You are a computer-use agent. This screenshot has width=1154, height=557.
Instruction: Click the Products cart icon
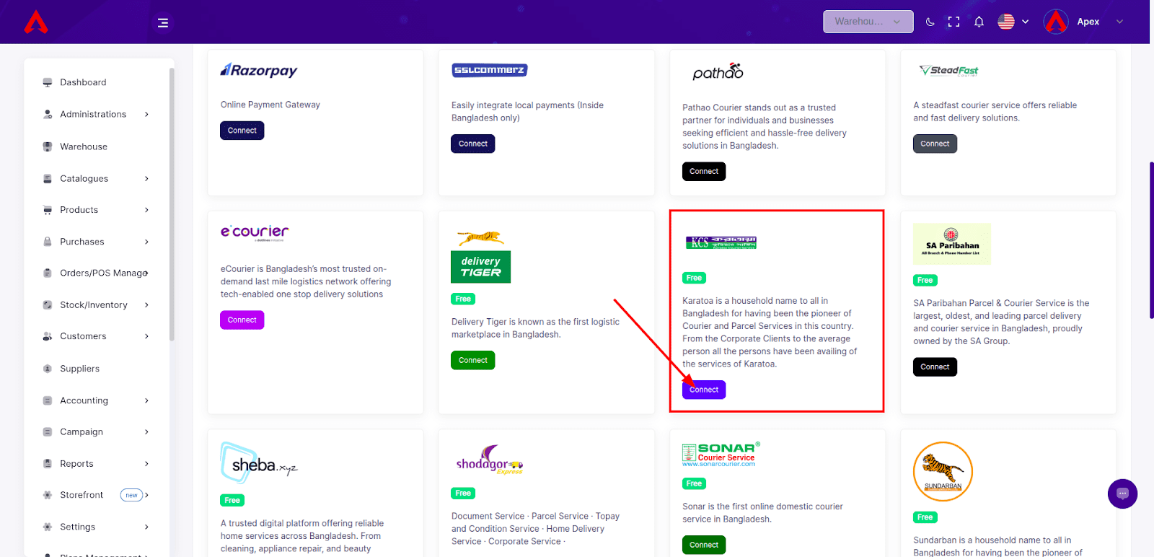[48, 210]
